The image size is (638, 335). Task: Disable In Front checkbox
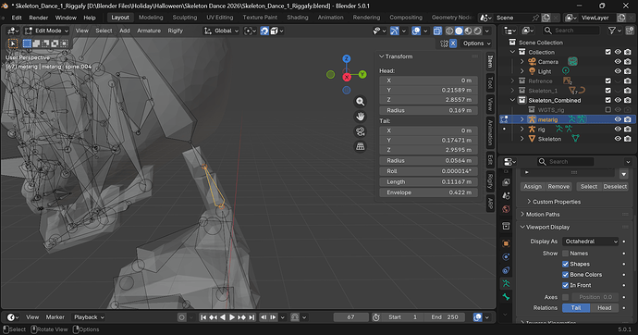click(x=565, y=285)
